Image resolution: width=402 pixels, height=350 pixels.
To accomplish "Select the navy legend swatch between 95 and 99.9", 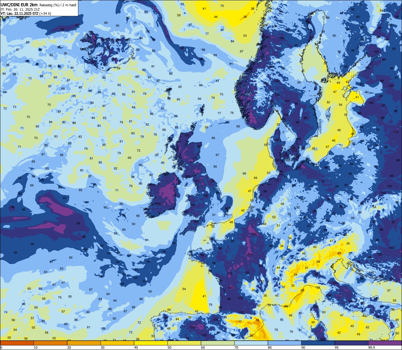I will tap(351, 343).
